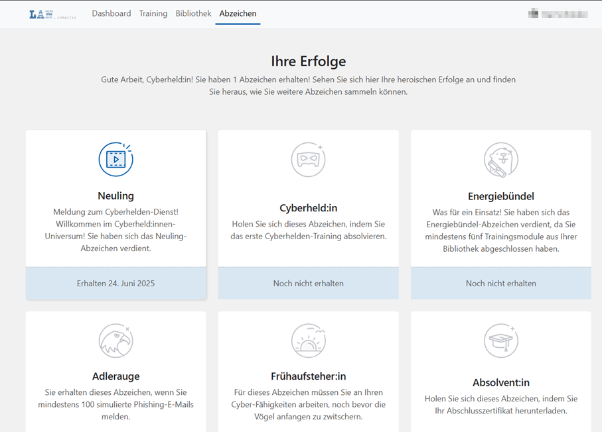Screen dimensions: 602x432
Task: Click the Adlerauge badge title
Action: click(x=115, y=376)
